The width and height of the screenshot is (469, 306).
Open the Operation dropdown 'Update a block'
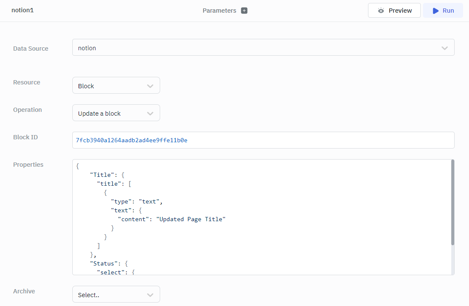point(116,113)
